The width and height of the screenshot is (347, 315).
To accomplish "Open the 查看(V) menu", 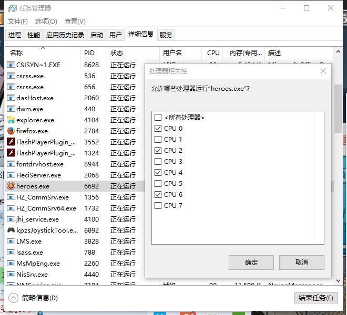I will tap(75, 22).
